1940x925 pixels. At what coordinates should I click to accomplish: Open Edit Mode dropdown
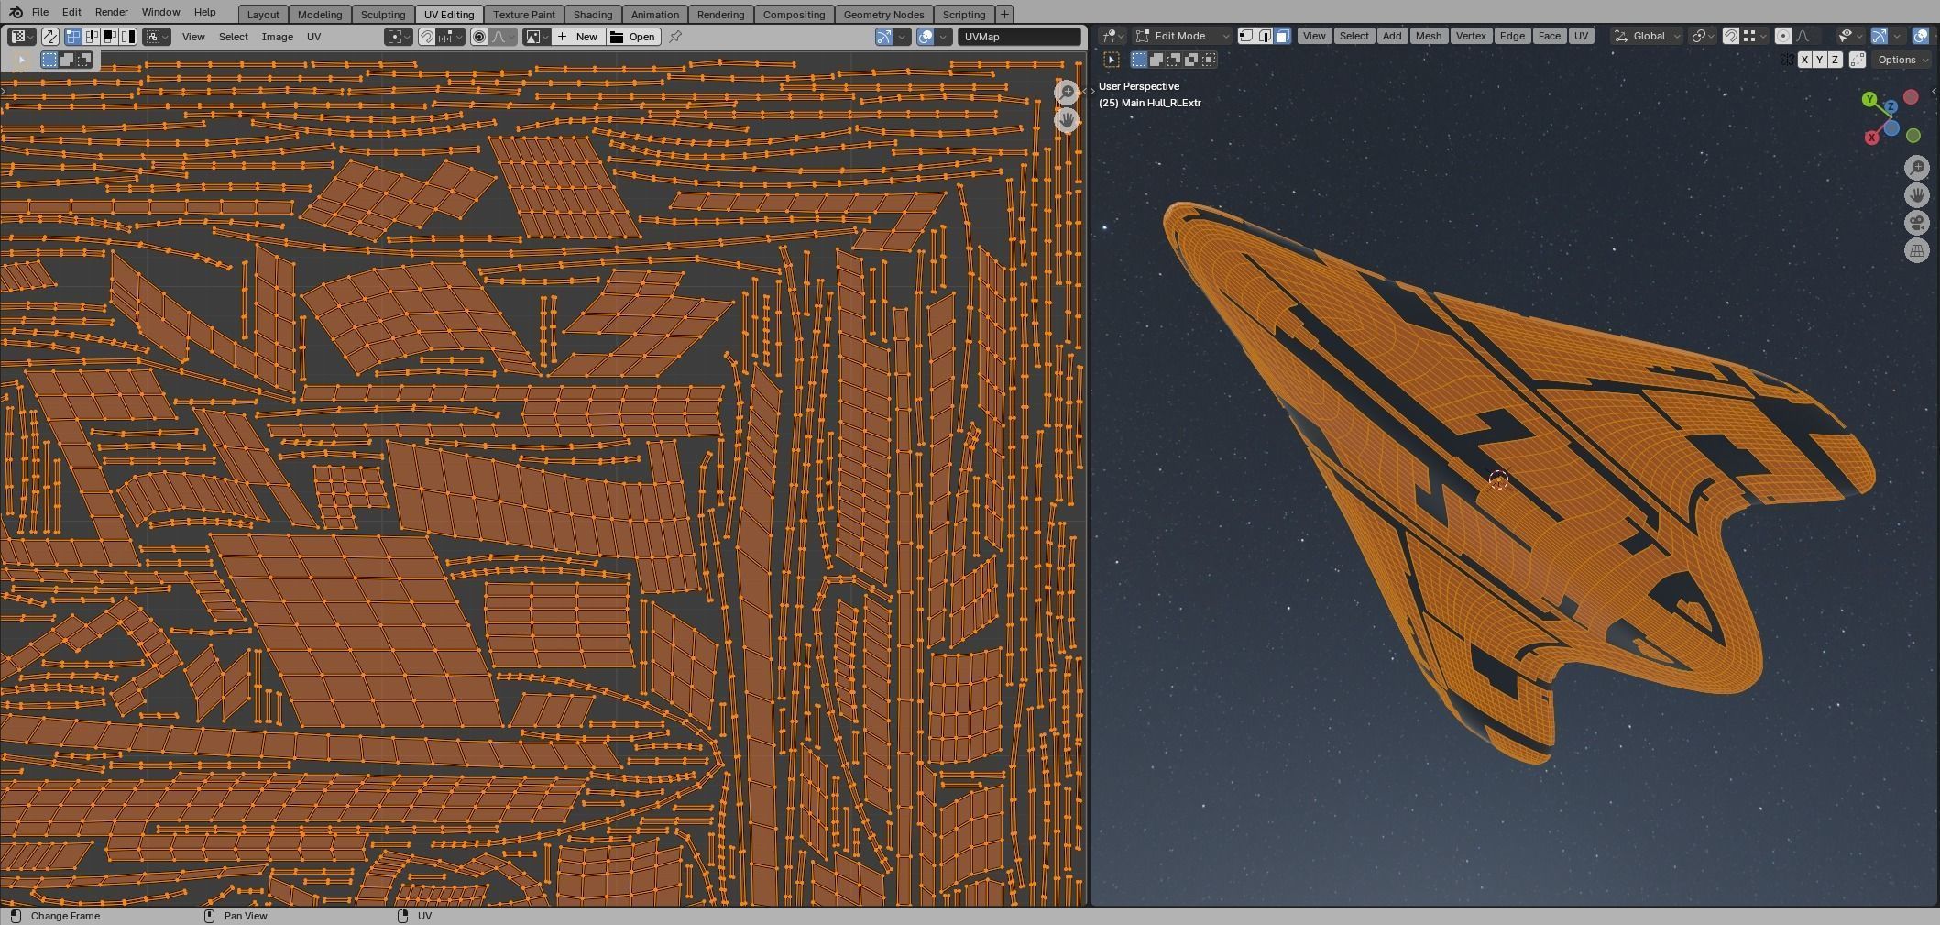coord(1182,36)
